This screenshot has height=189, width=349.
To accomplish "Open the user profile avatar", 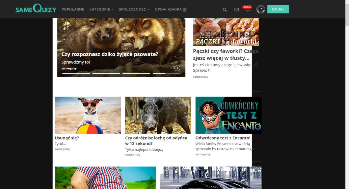I will pos(260,9).
